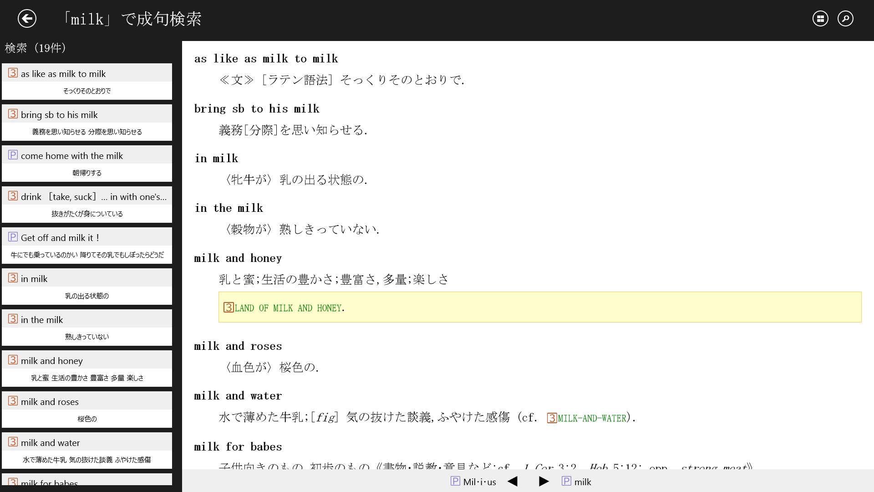Follow the MILK-AND-WATER cross reference link

592,418
